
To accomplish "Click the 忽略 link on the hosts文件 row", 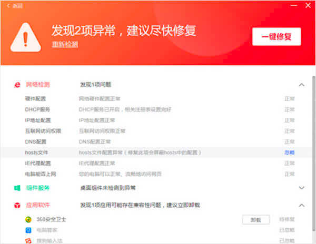I will coord(289,152).
